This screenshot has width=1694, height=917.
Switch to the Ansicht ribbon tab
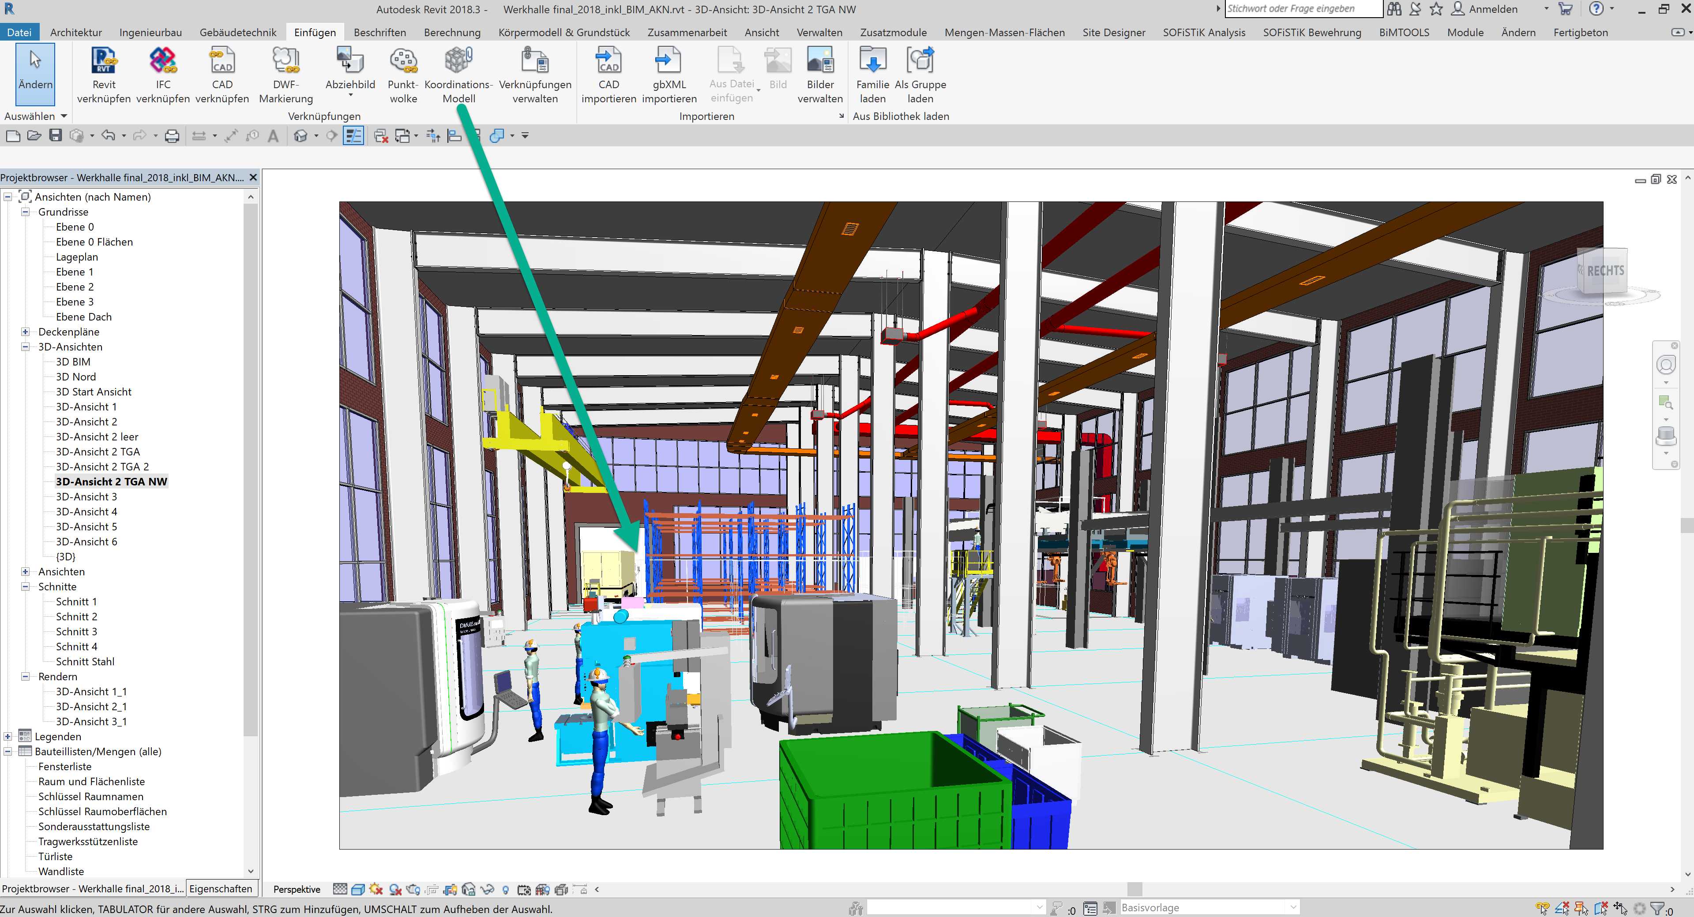[x=762, y=32]
